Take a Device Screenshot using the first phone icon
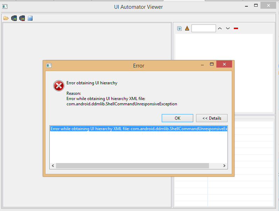The width and height of the screenshot is (279, 211). pos(14,18)
